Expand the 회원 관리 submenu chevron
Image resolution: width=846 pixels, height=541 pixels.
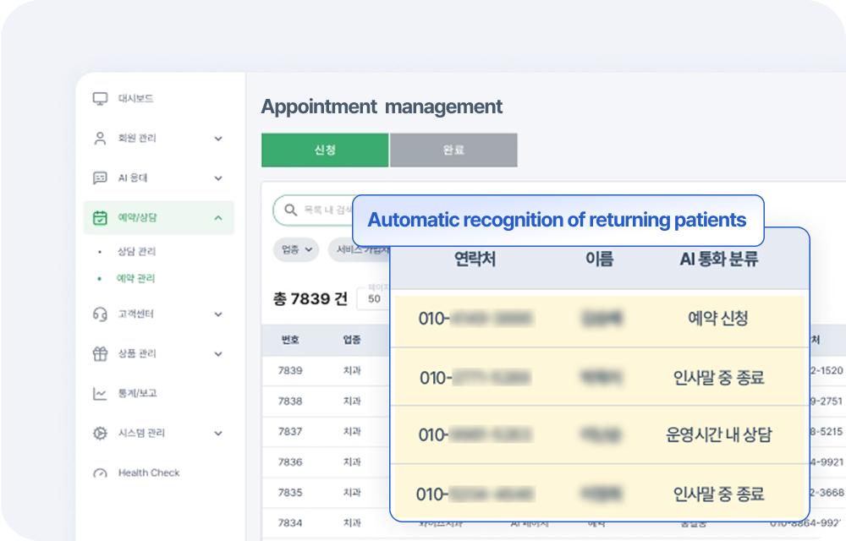(x=218, y=139)
